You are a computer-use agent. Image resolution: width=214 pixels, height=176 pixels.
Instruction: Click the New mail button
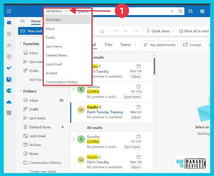(x=31, y=31)
